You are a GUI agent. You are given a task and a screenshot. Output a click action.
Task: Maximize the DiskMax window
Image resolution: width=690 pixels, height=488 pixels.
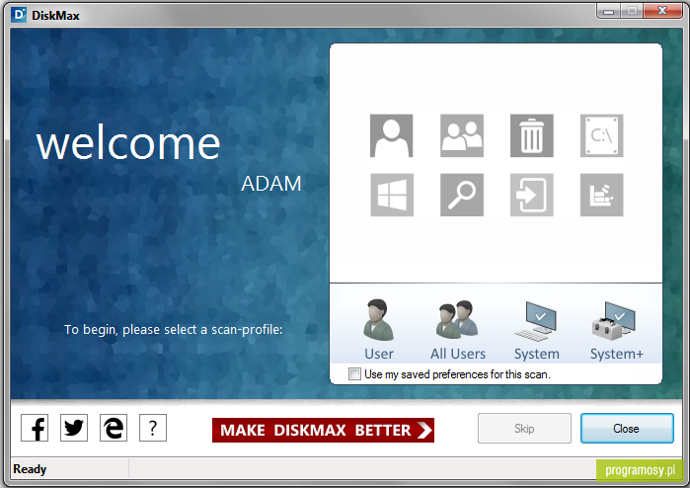(632, 11)
